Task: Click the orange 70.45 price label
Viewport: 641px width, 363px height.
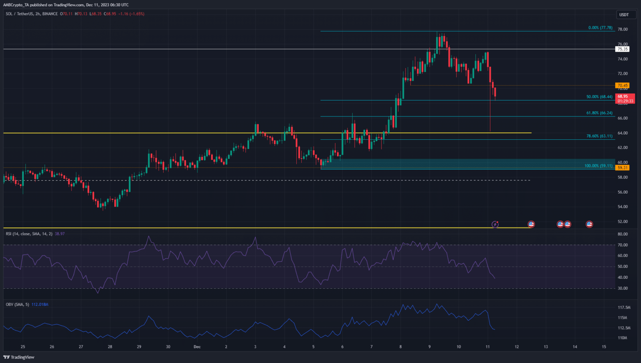Action: [x=622, y=86]
